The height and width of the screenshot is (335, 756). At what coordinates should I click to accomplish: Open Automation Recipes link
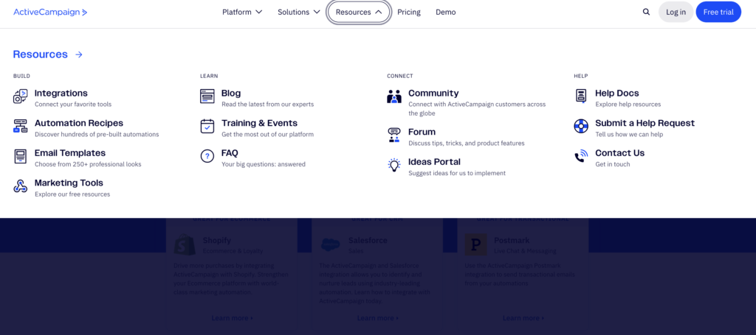pyautogui.click(x=78, y=123)
